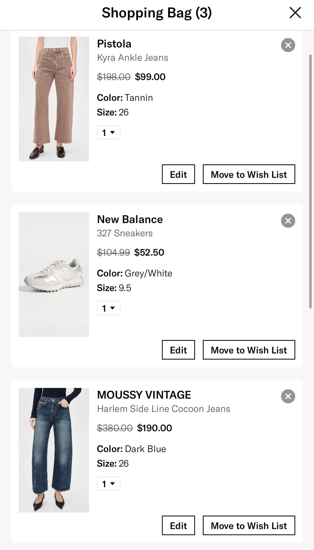
Task: Open the tan Pistola jeans product image
Action: point(54,99)
